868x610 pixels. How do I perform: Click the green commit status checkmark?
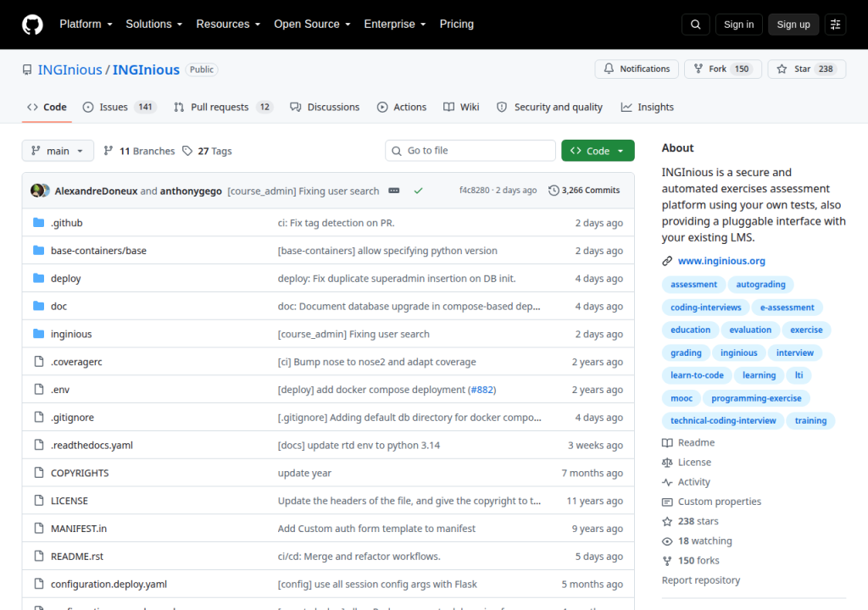[419, 191]
